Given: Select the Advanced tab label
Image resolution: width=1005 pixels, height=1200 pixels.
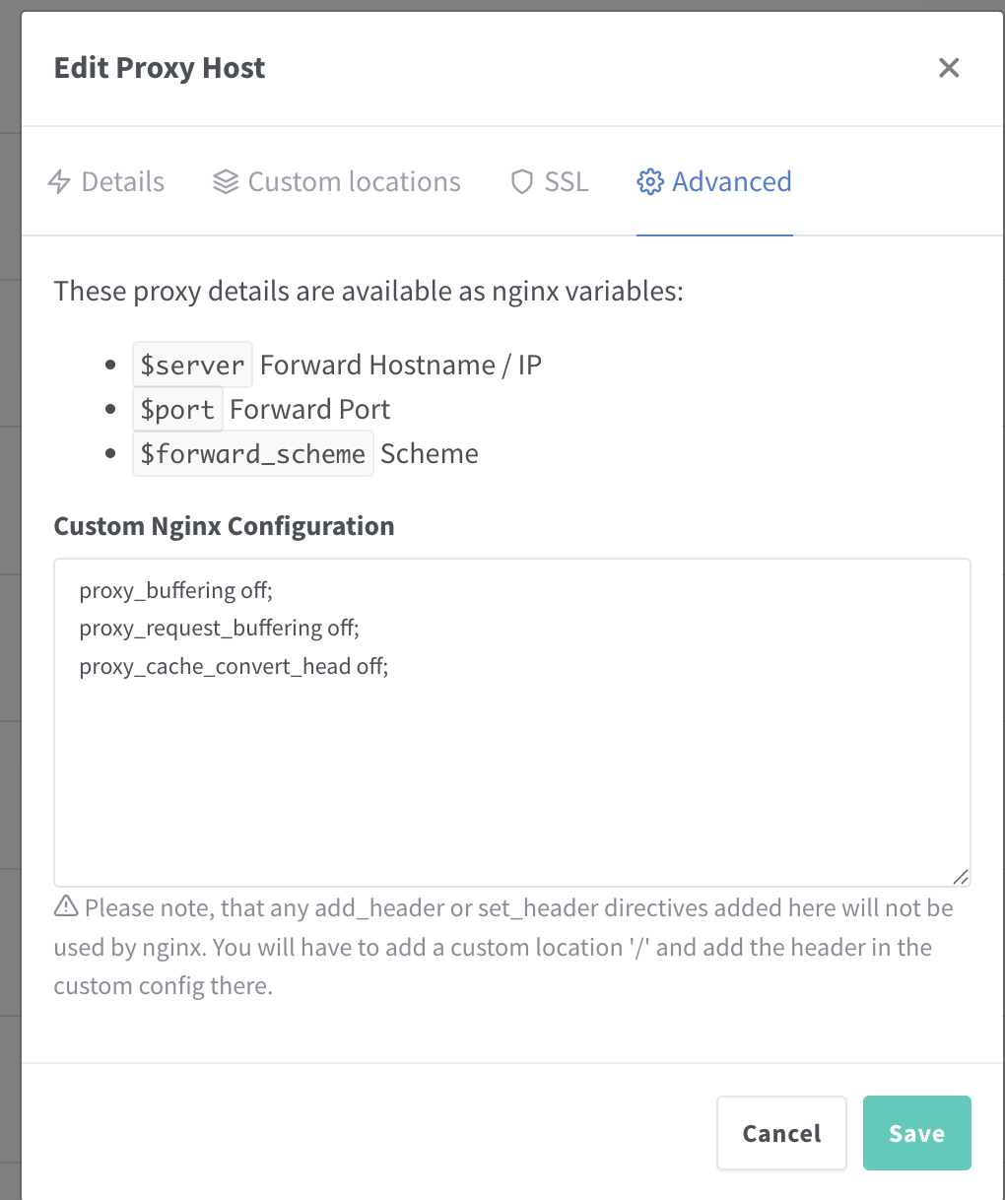Looking at the screenshot, I should tap(731, 182).
